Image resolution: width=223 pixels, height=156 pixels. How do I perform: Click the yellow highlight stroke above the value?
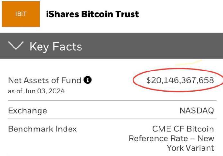[x=189, y=63]
